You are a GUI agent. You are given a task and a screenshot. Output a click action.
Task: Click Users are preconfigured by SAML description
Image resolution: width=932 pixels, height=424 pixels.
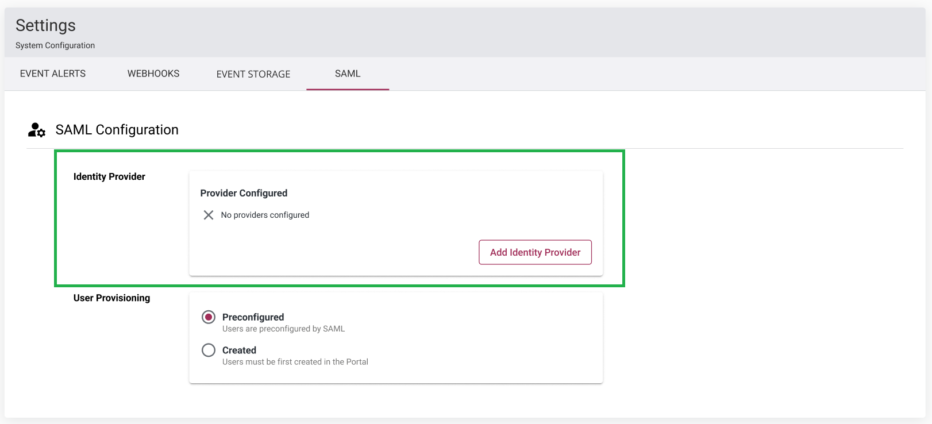coord(283,329)
